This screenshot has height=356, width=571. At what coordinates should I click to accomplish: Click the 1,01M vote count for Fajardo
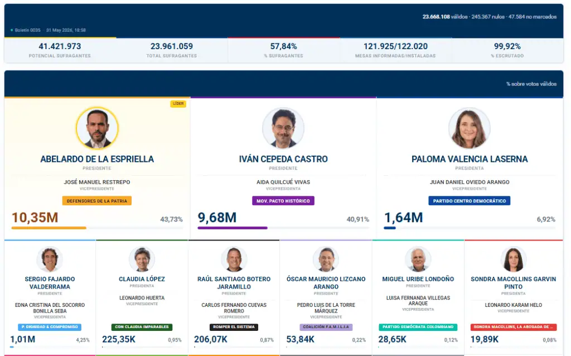tap(22, 340)
